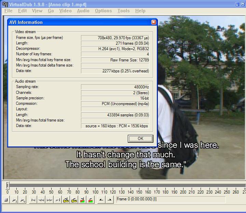This screenshot has width=246, height=213.
Task: Set selection start mark-in button
Action: pyautogui.click(x=101, y=200)
